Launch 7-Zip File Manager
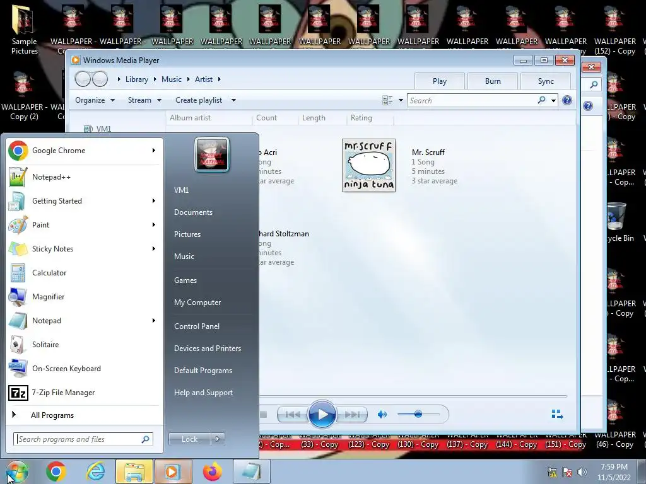This screenshot has height=484, width=646. click(x=83, y=393)
